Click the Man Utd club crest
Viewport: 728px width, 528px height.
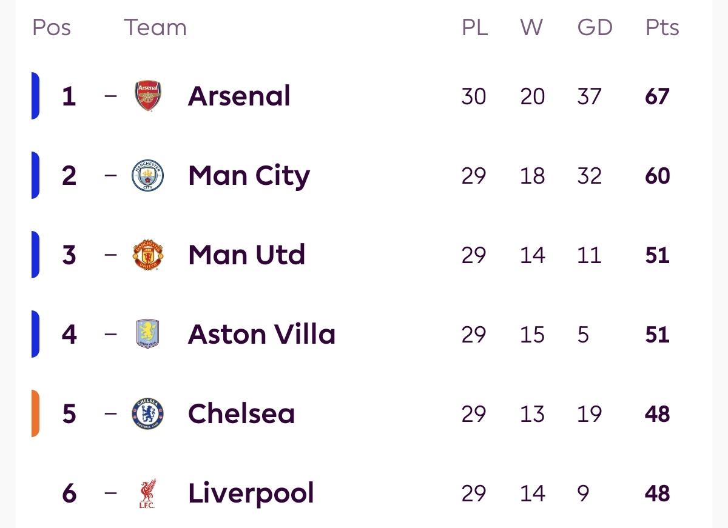click(148, 255)
